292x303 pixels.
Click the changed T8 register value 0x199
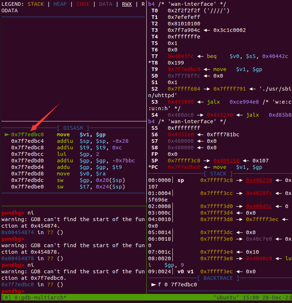click(176, 63)
